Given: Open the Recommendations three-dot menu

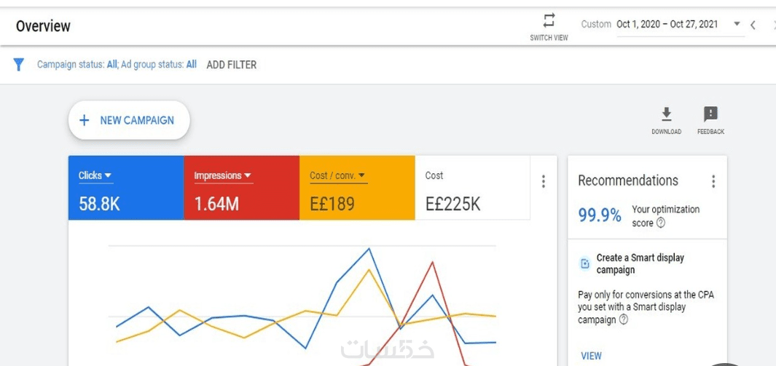Looking at the screenshot, I should (x=713, y=182).
